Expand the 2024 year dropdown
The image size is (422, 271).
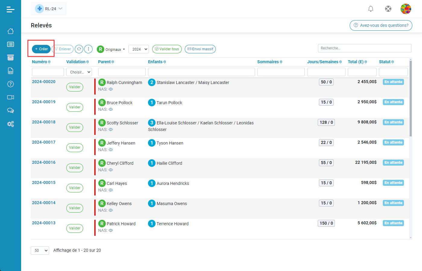(x=139, y=49)
